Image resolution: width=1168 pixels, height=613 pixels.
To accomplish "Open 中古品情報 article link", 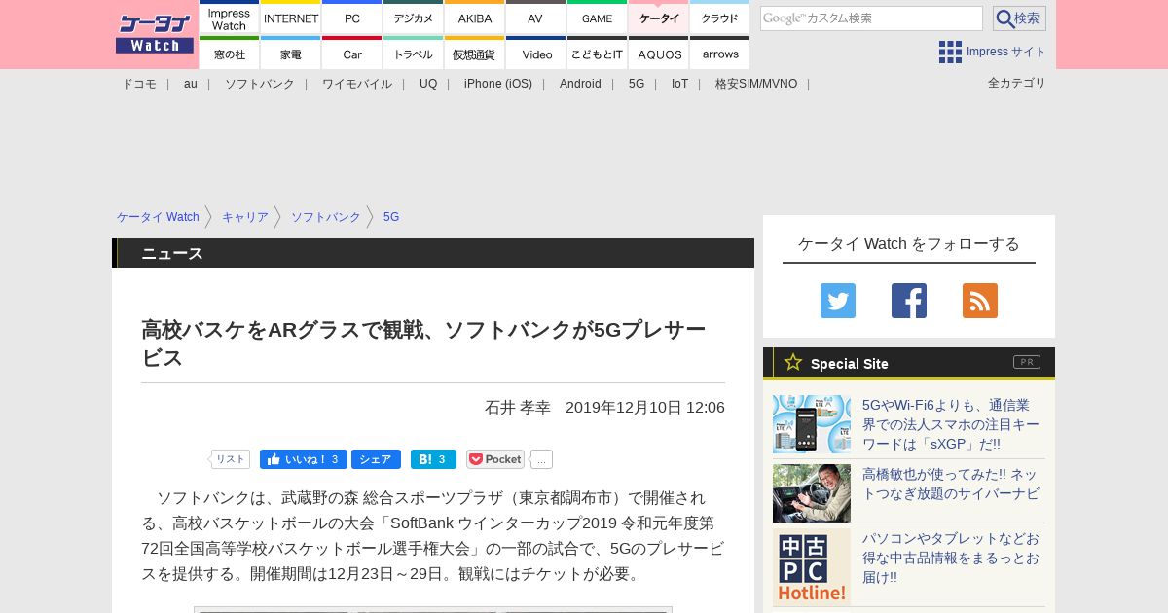I will (x=951, y=558).
